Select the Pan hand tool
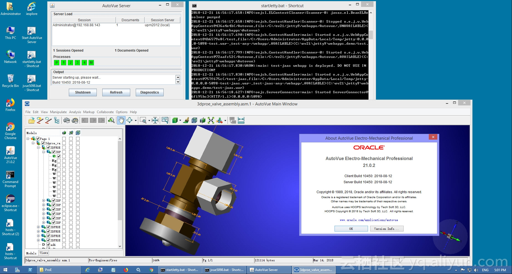512x274 pixels. [121, 120]
